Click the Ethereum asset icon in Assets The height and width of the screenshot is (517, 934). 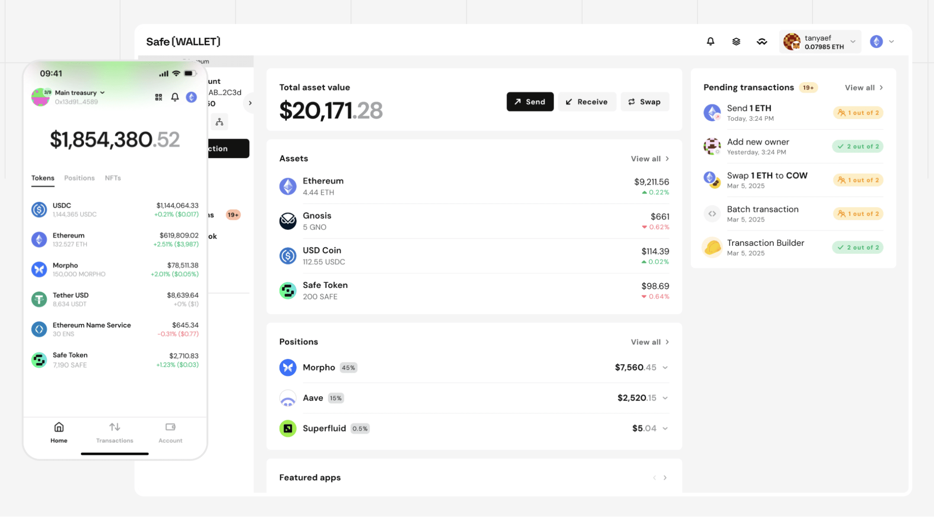(x=288, y=186)
